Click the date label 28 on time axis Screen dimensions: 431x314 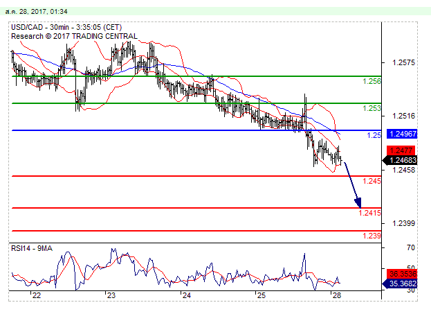click(337, 295)
